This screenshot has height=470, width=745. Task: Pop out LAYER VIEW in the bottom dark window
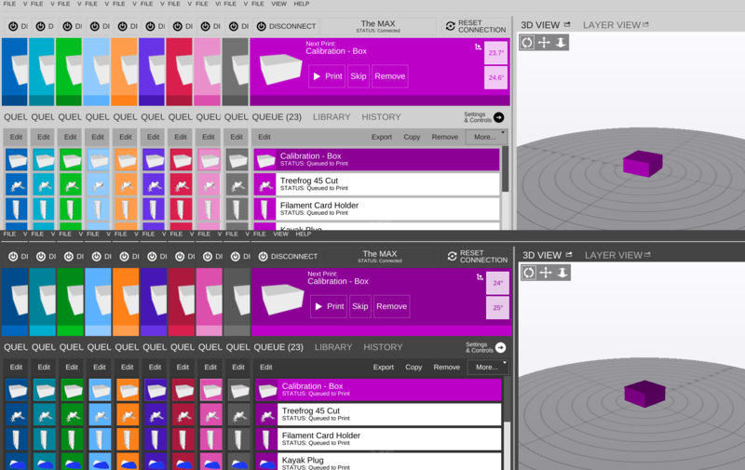647,254
